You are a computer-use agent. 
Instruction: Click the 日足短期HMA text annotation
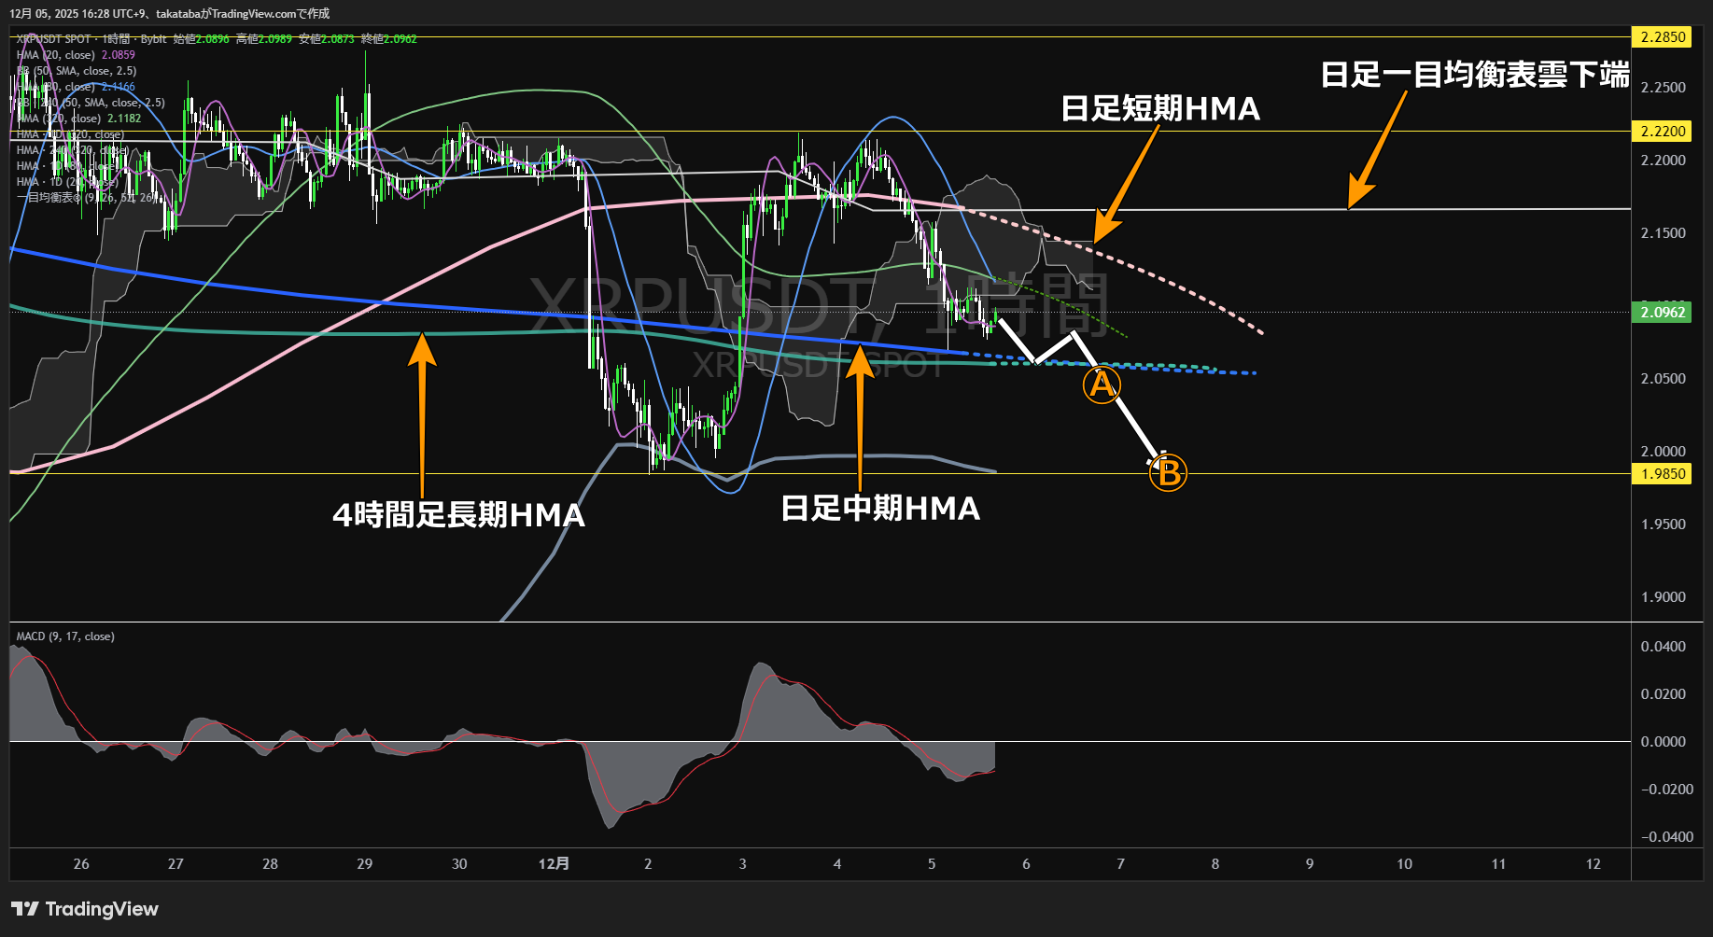tap(1160, 109)
